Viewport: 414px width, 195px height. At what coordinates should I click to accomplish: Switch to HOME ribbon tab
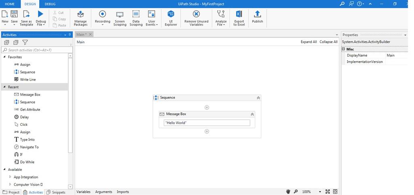[x=10, y=4]
